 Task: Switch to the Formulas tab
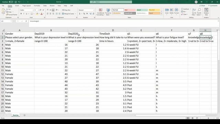tap(37, 6)
